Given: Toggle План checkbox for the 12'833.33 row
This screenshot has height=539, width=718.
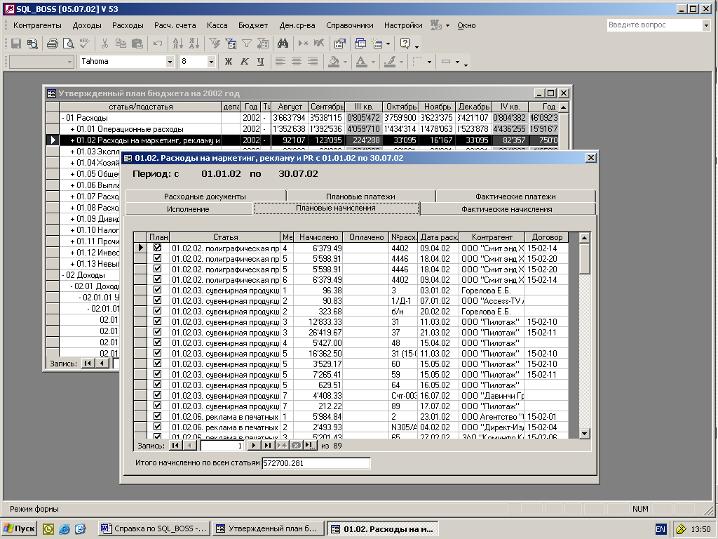Looking at the screenshot, I should coord(158,322).
